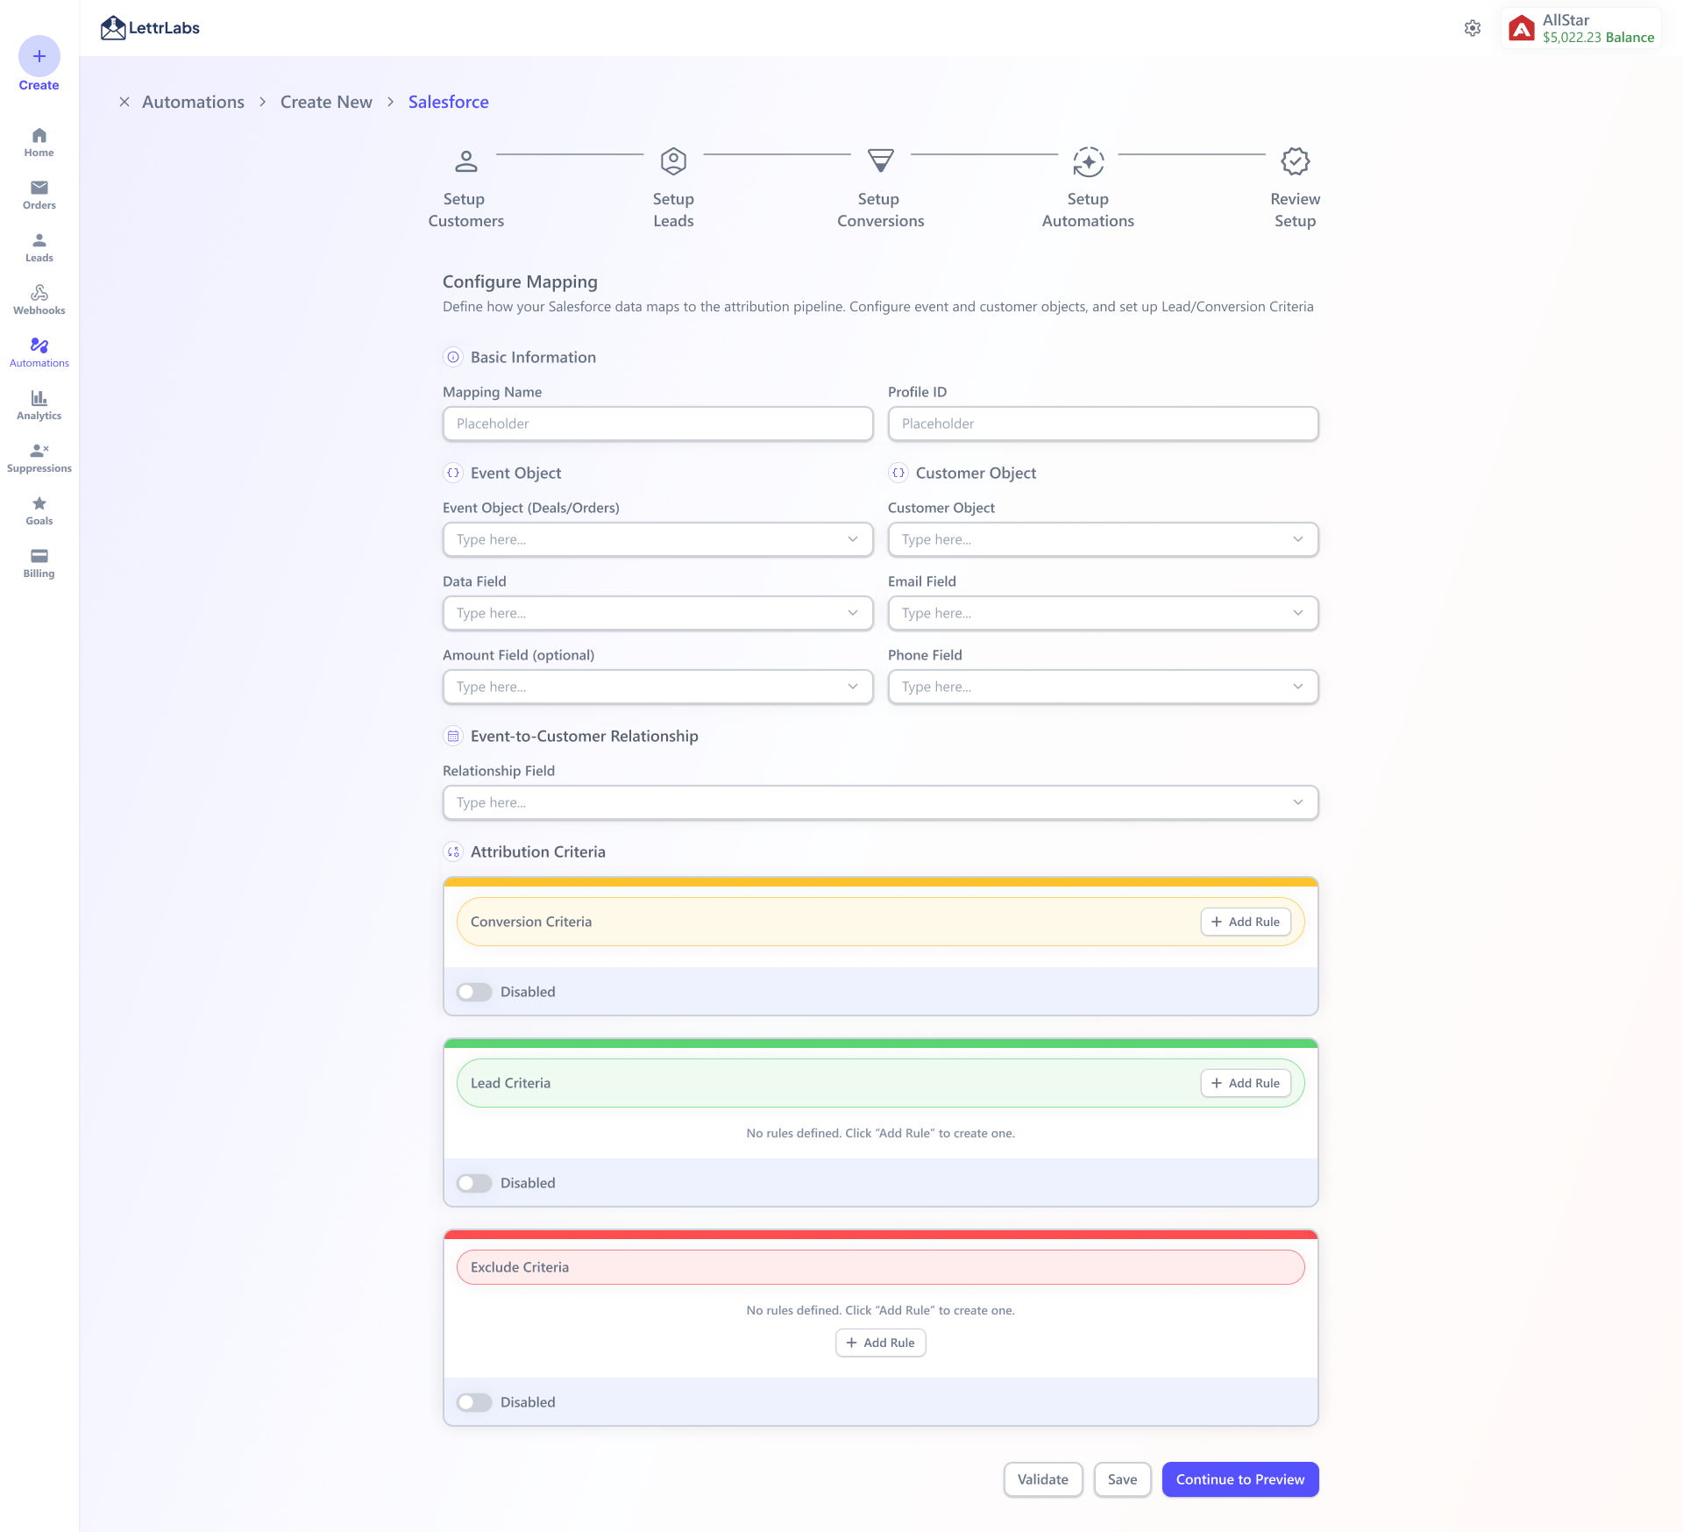Open the AllStar account badge
Image resolution: width=1683 pixels, height=1532 pixels.
(1581, 28)
